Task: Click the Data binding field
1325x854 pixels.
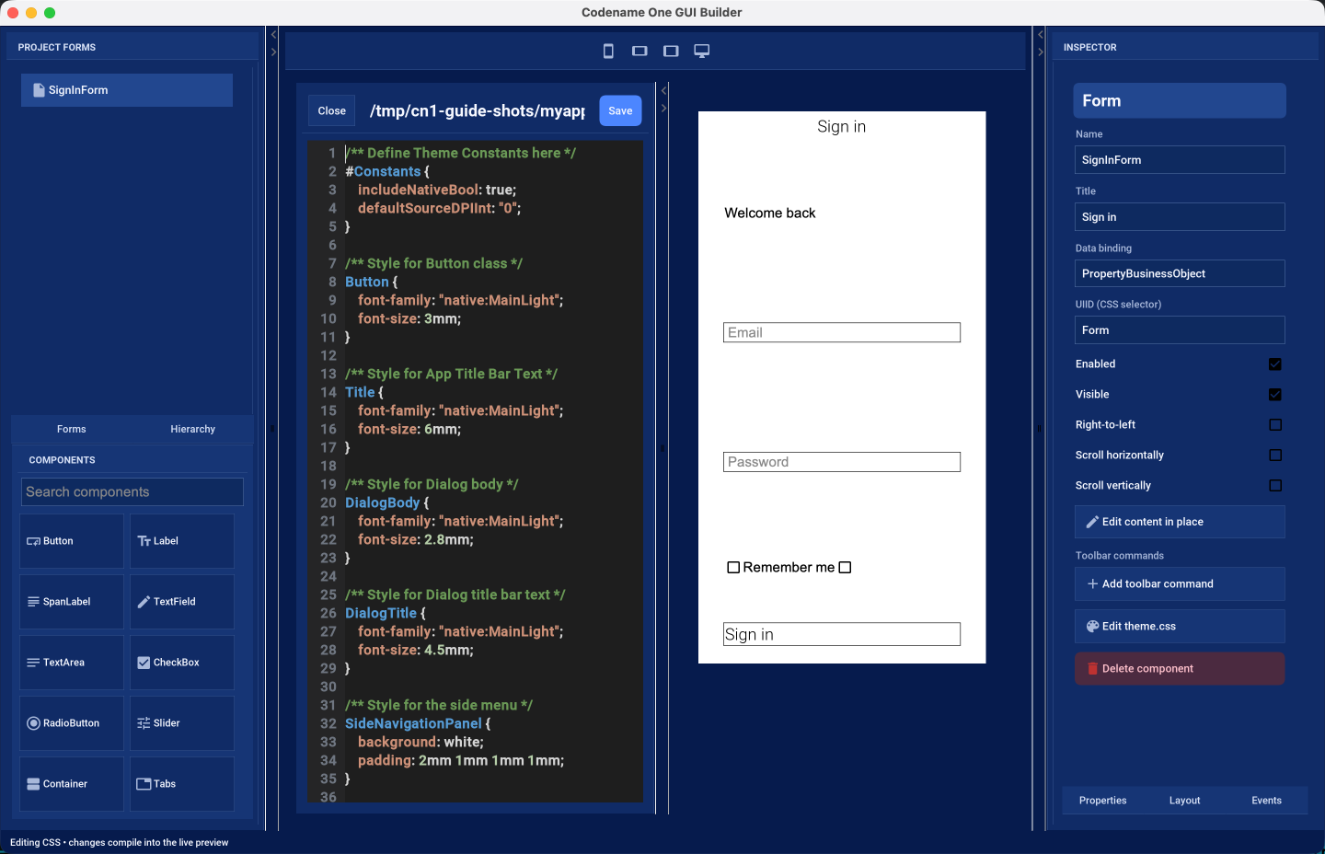Action: pos(1180,273)
